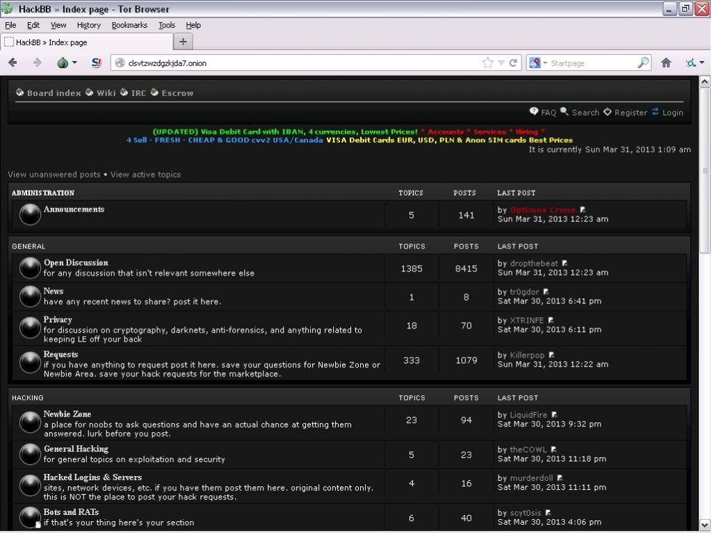
Task: View latest post icon next to dropthebeat
Action: [565, 263]
